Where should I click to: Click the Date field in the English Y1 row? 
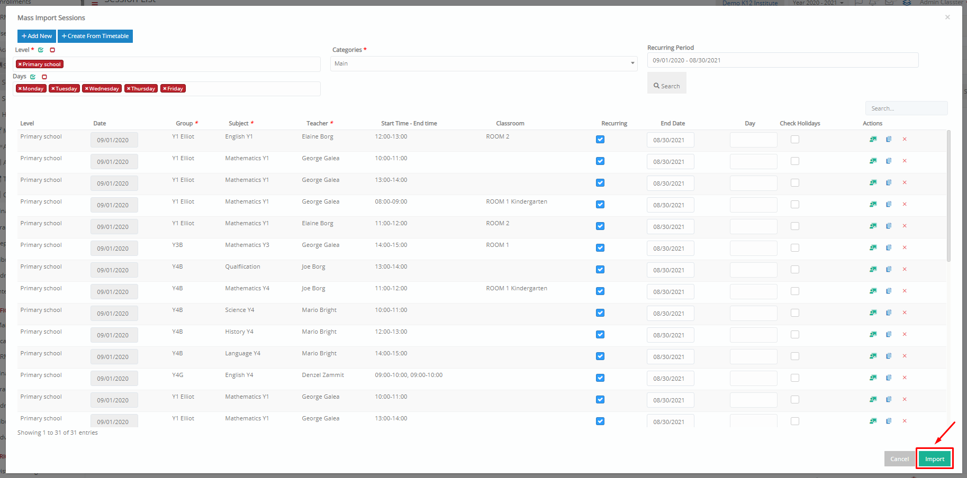pos(114,140)
